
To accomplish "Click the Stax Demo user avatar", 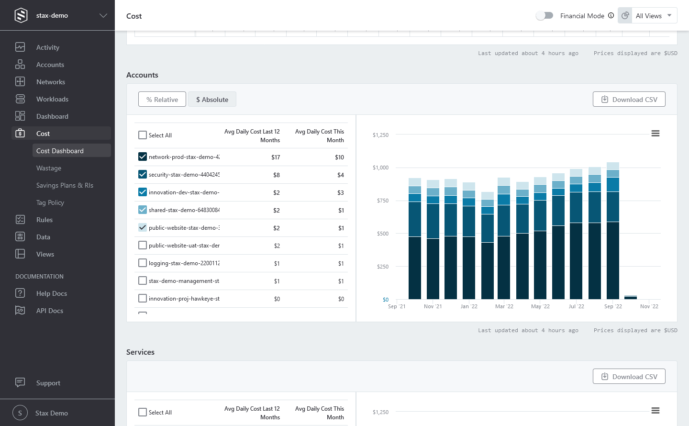I will [20, 413].
